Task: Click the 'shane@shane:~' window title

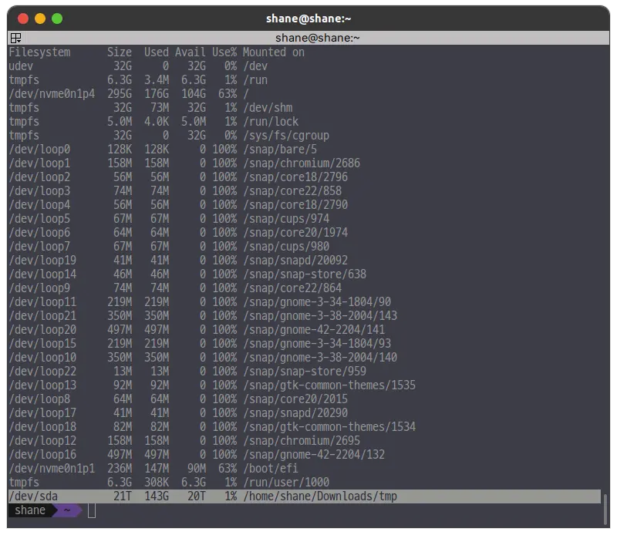Action: click(308, 19)
